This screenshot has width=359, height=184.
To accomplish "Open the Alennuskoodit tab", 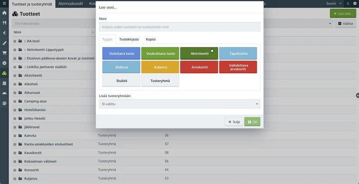I will [70, 4].
